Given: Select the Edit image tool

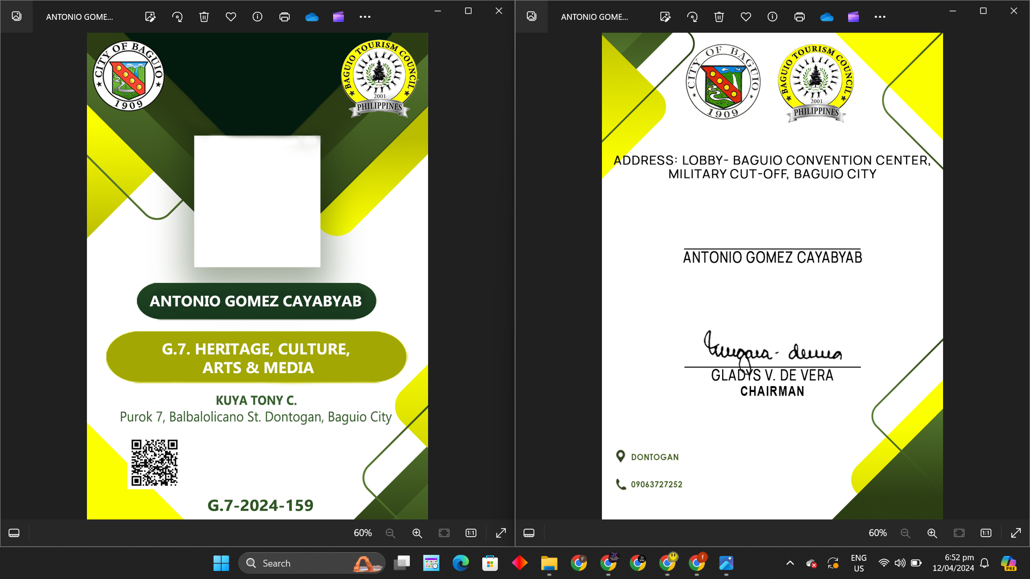Looking at the screenshot, I should coord(150,17).
